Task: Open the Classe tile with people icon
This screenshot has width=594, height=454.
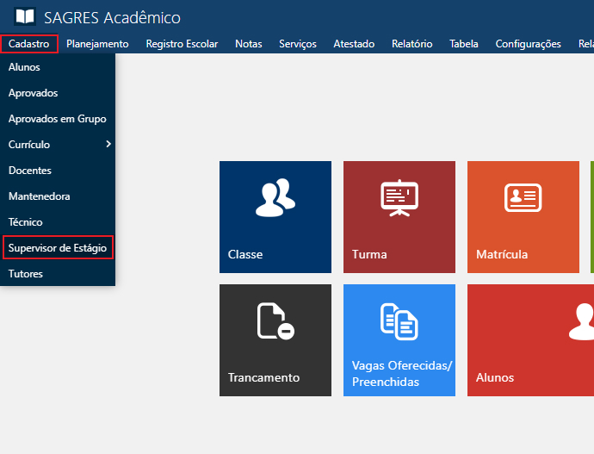Action: tap(275, 216)
